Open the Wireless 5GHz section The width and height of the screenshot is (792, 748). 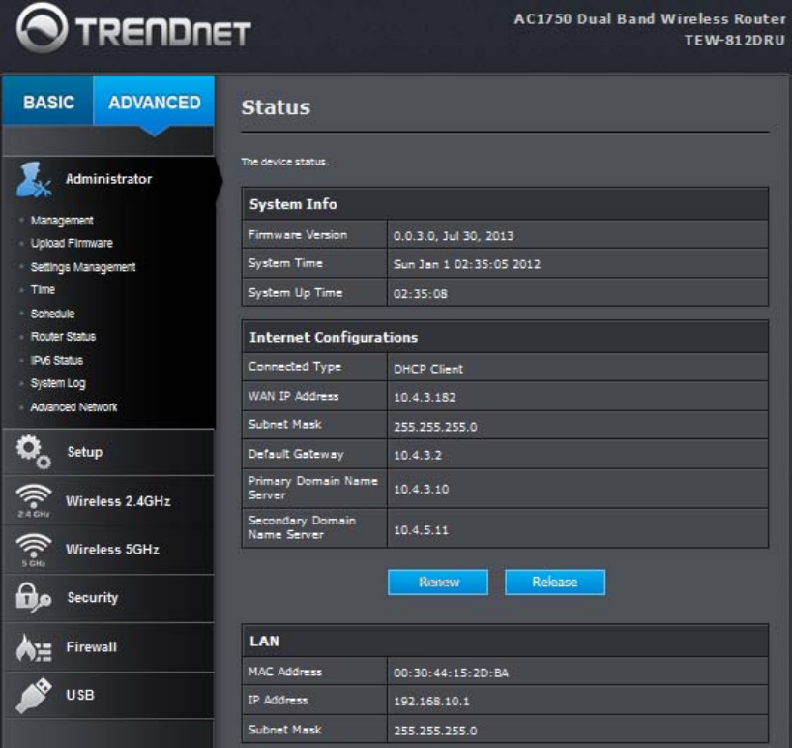109,550
